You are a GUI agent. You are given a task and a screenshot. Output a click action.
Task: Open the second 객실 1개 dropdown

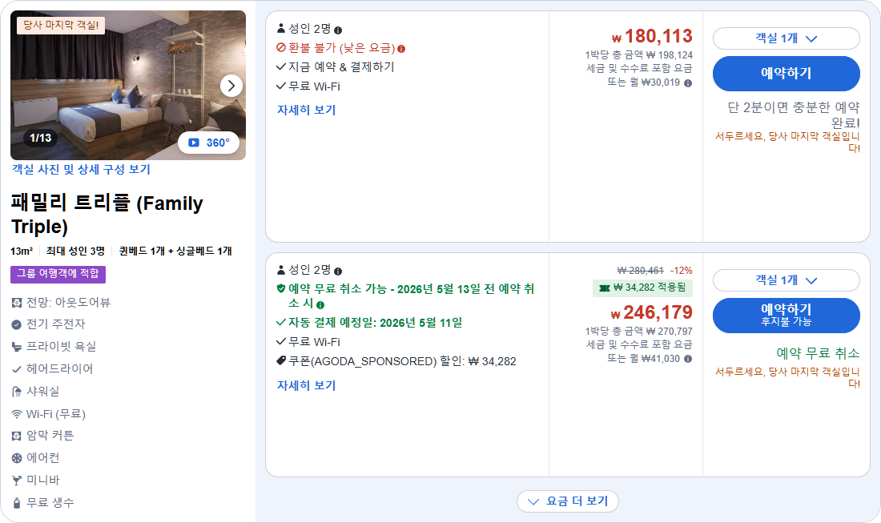[x=786, y=280]
